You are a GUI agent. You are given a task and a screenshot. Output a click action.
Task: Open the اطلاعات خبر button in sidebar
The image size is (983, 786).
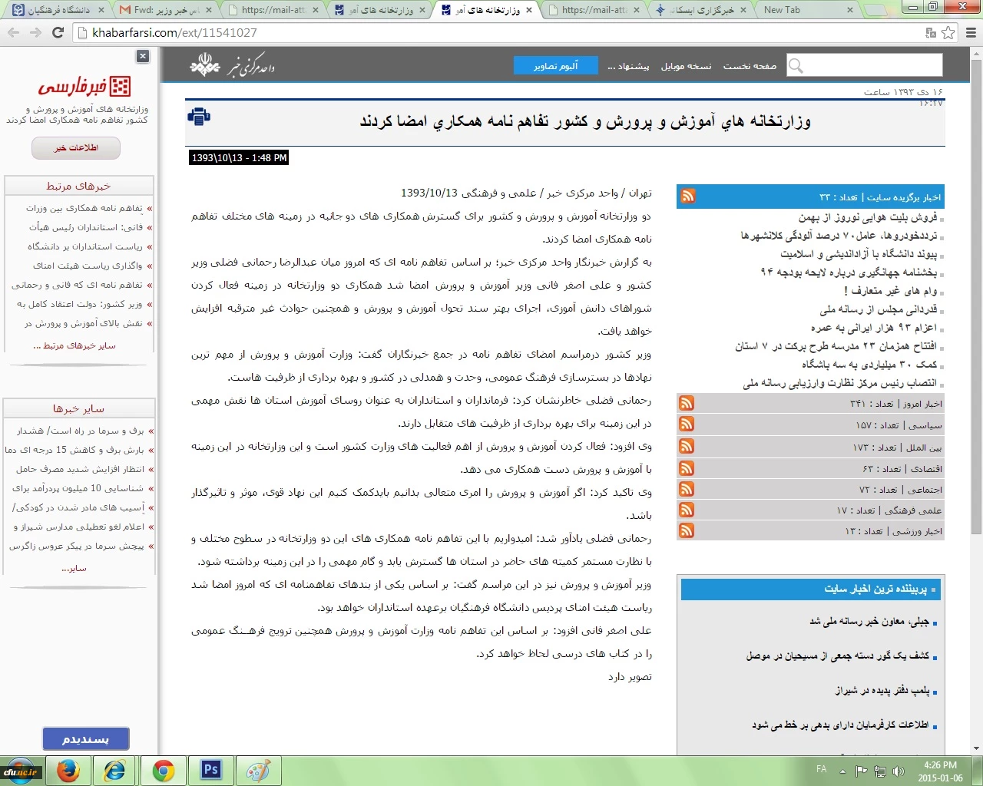click(76, 147)
